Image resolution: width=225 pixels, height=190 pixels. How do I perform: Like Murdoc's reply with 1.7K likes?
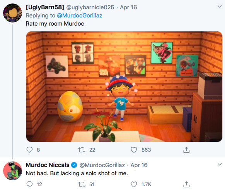point(134,185)
